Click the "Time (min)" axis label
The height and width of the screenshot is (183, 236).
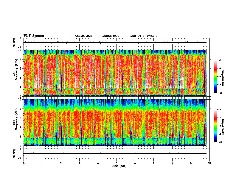pos(119,166)
